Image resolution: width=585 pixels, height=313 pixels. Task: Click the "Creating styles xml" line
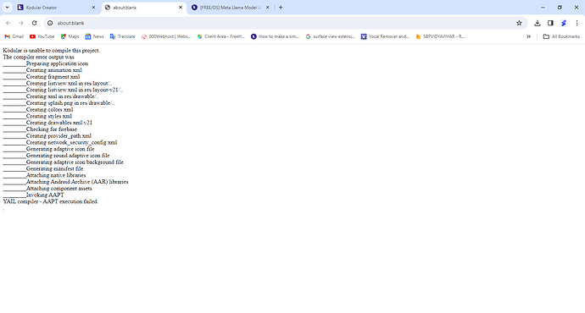(49, 116)
